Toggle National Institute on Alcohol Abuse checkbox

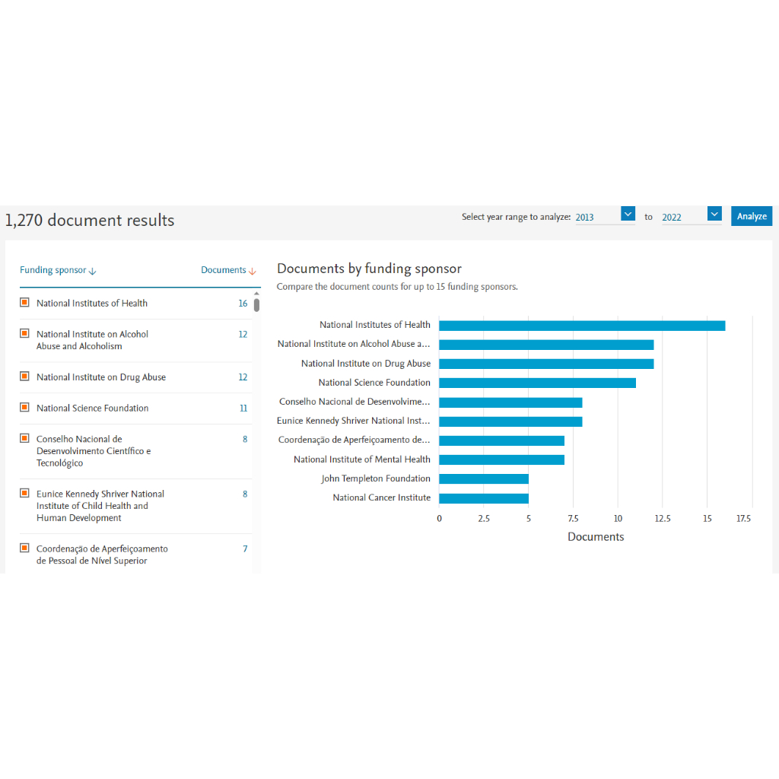click(24, 333)
